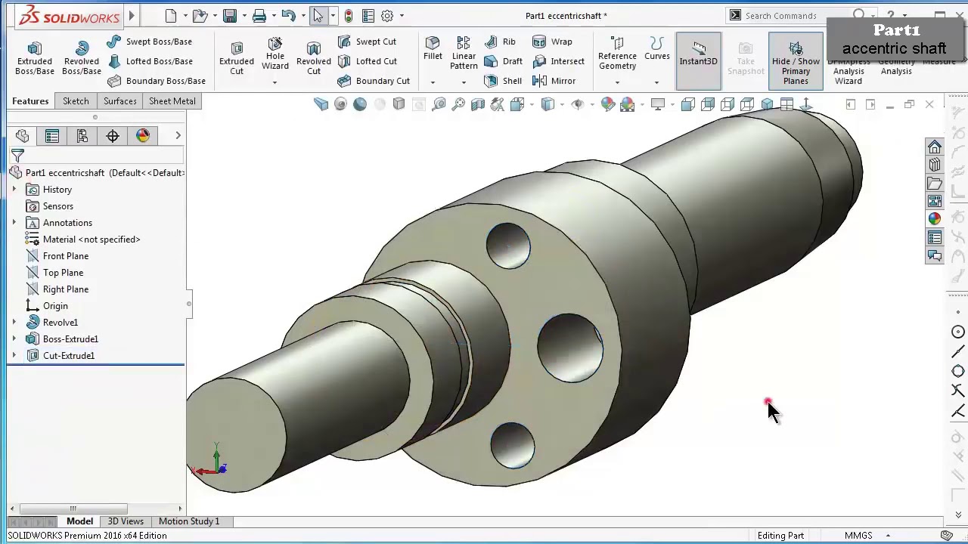The image size is (968, 544).
Task: Activate the Extruded Cut tool
Action: [x=237, y=58]
